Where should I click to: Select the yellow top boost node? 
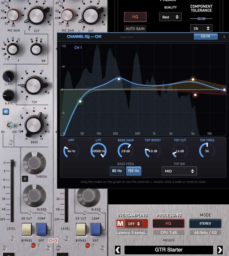click(x=193, y=80)
